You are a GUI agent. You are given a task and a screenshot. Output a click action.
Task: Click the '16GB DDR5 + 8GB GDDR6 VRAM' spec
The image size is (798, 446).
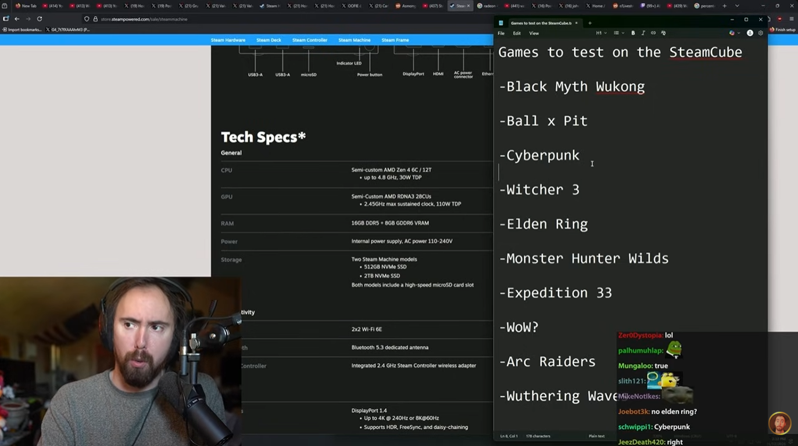(x=390, y=223)
